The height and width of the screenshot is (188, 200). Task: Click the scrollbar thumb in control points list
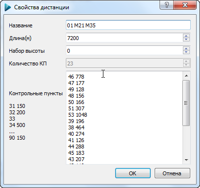pyautogui.click(x=186, y=103)
